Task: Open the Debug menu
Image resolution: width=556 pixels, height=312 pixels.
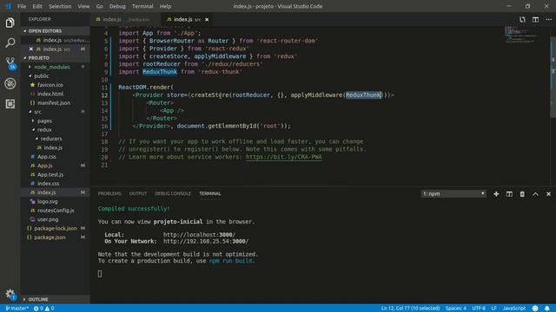Action: [x=117, y=6]
